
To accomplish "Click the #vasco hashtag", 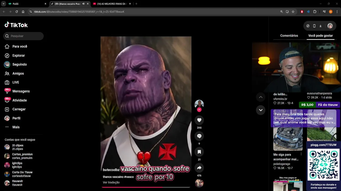I will click(129, 177).
